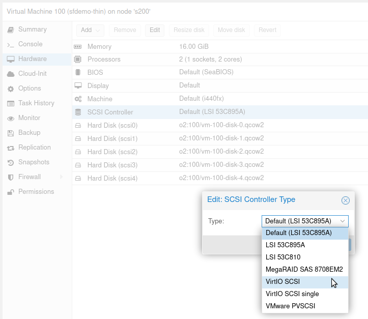Click the Hard Disk (scsi0) drive icon
368x319 pixels.
78,126
